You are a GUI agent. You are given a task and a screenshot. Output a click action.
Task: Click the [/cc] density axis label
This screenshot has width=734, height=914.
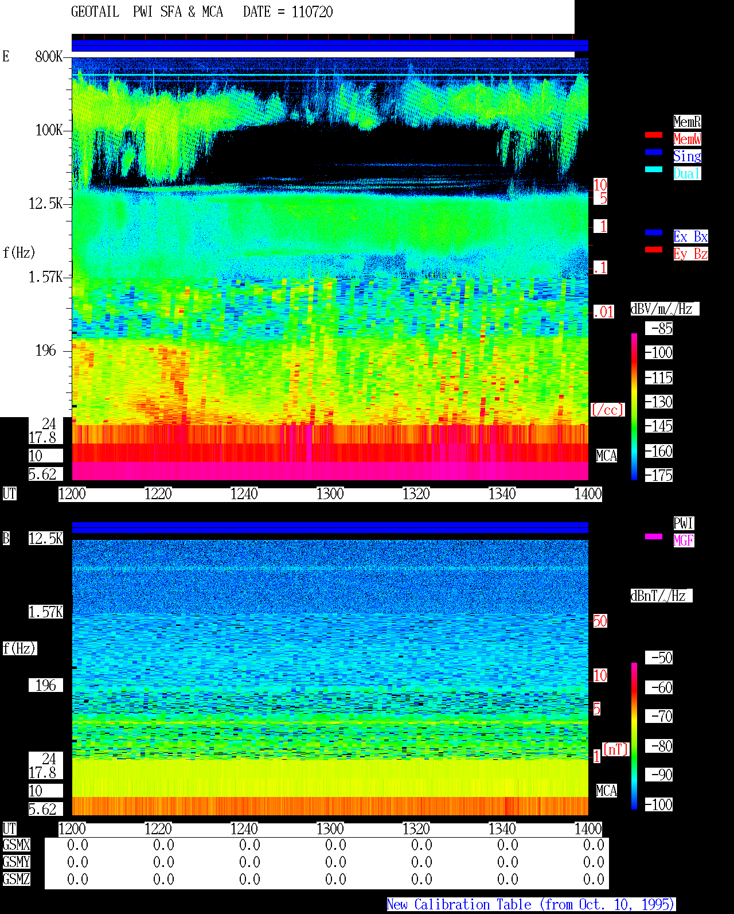point(607,410)
